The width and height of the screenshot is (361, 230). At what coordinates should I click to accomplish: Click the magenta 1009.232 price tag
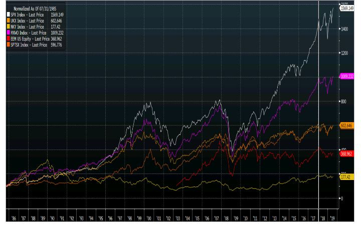(x=347, y=76)
